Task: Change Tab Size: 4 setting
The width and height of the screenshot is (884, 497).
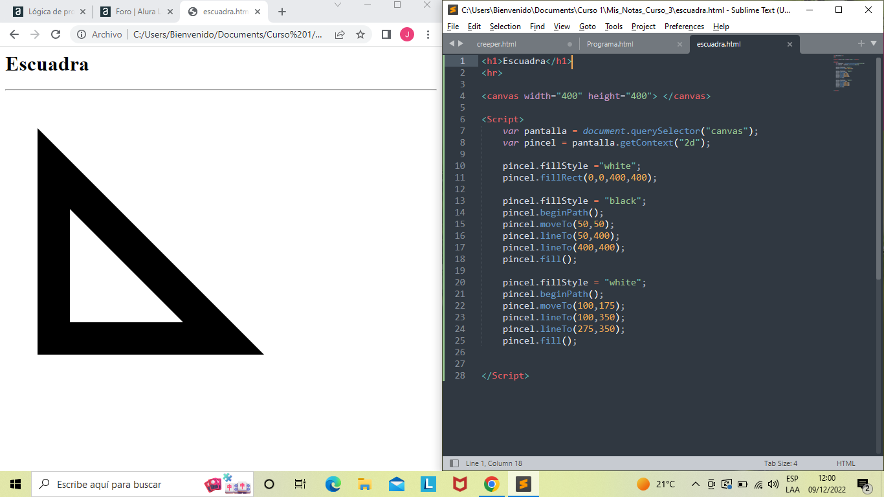Action: pos(780,463)
